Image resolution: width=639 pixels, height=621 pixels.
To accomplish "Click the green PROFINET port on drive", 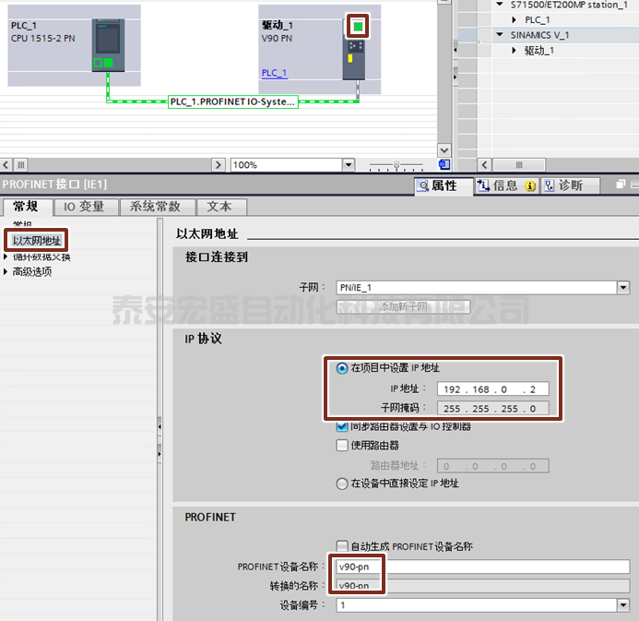I will pyautogui.click(x=358, y=27).
